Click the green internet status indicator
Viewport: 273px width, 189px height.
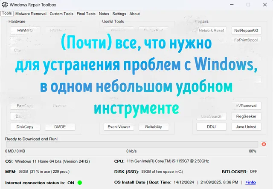point(80,183)
